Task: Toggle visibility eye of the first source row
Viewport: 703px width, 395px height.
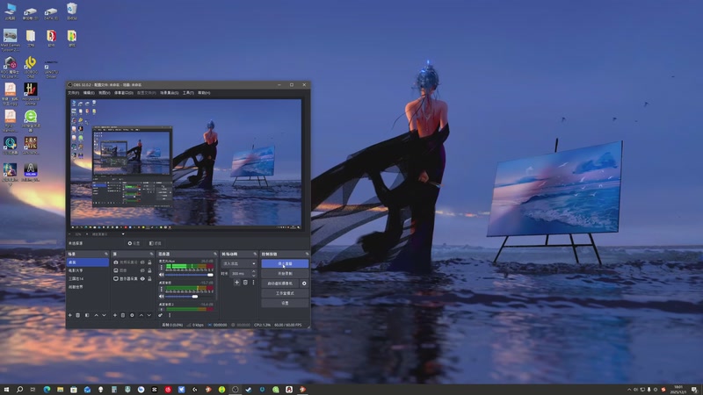Action: [x=142, y=262]
